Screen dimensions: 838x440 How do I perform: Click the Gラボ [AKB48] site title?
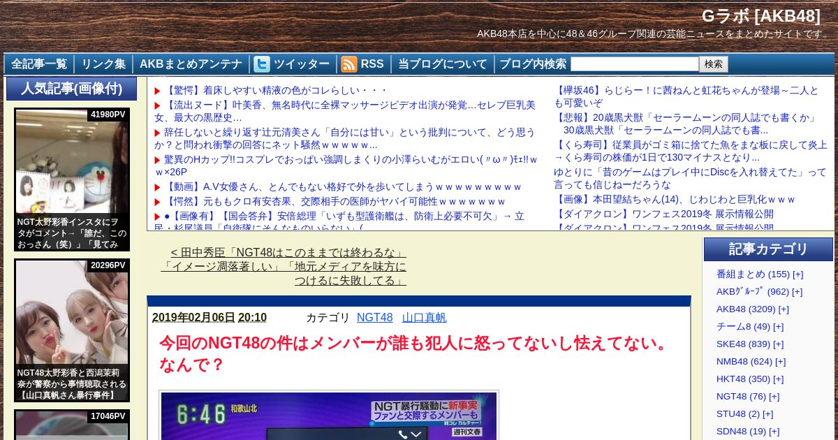761,16
